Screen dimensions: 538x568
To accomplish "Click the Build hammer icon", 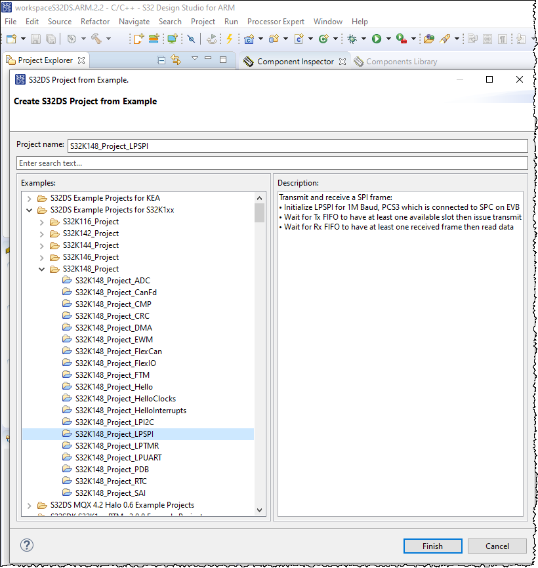I will (x=96, y=39).
